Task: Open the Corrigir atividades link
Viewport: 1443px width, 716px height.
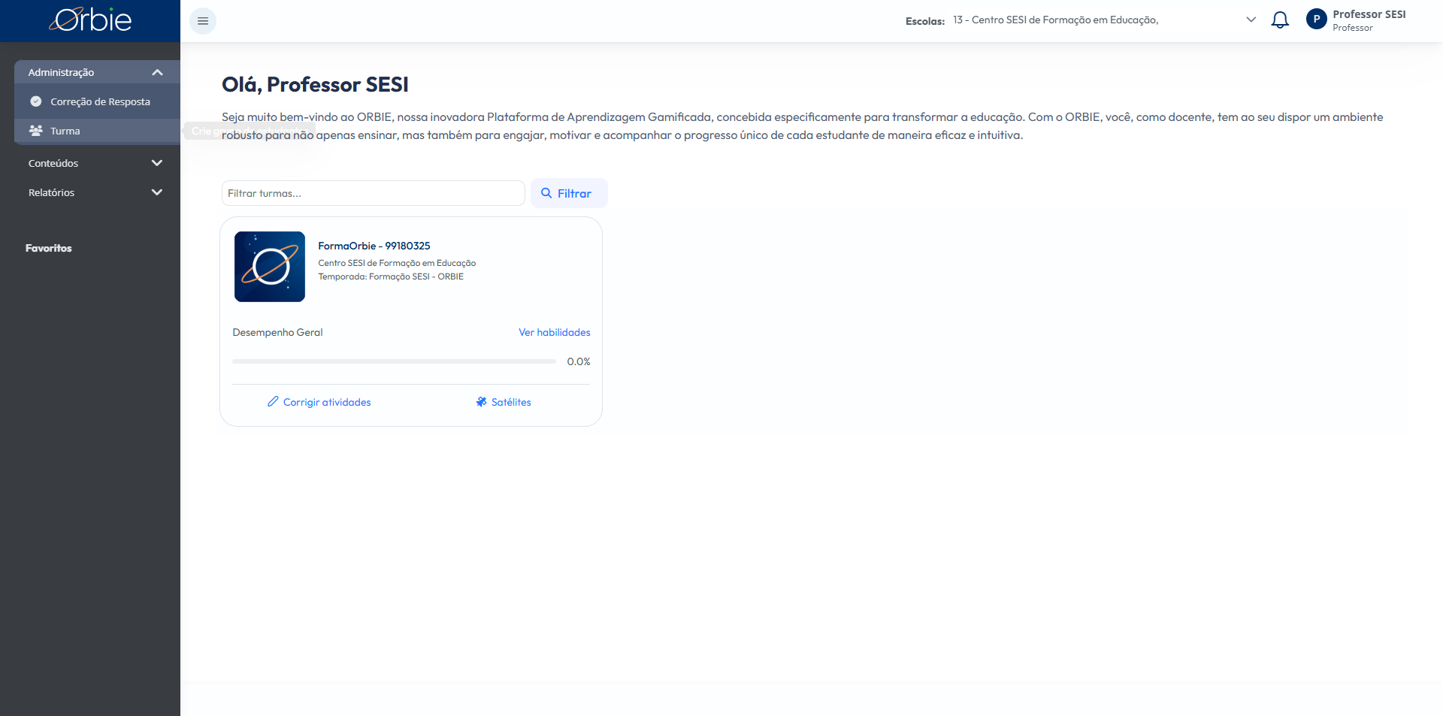Action: (x=319, y=402)
